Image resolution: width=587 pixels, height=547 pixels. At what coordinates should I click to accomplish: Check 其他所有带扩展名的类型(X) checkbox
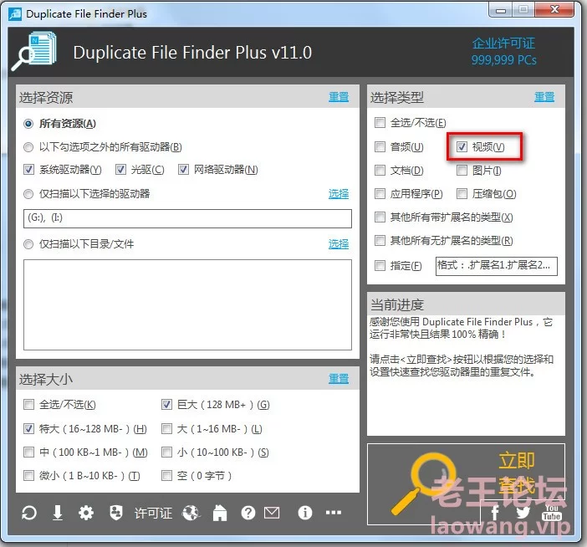[380, 217]
